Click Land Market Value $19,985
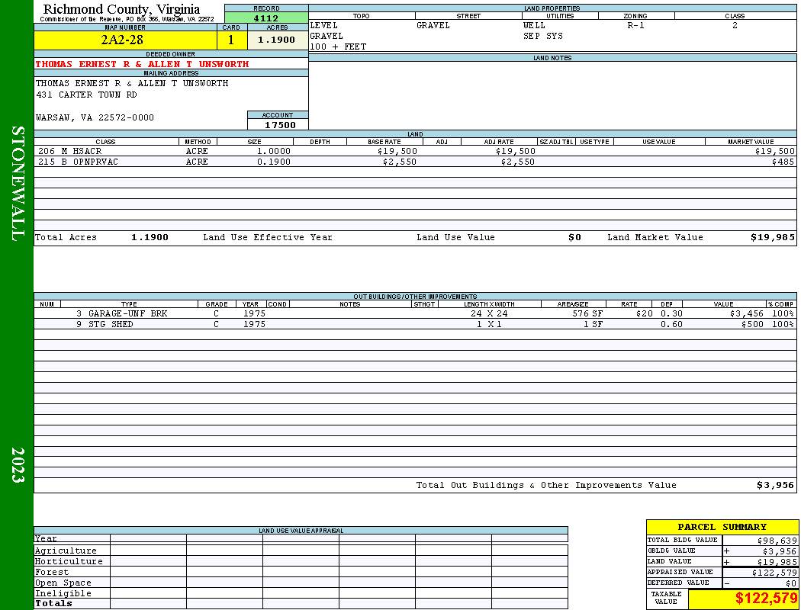Viewport: 801px width, 610px height. [773, 237]
